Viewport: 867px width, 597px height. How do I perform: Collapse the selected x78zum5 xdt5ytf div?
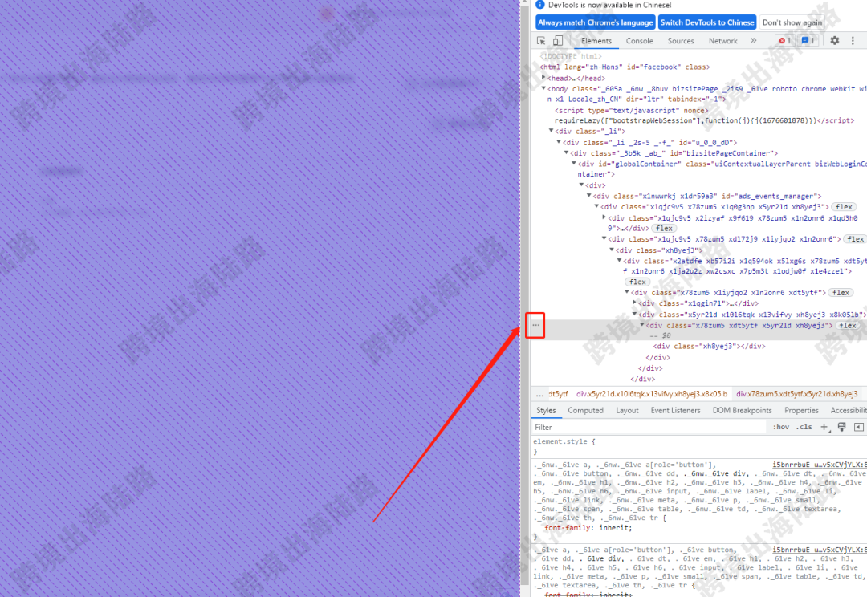tap(642, 325)
